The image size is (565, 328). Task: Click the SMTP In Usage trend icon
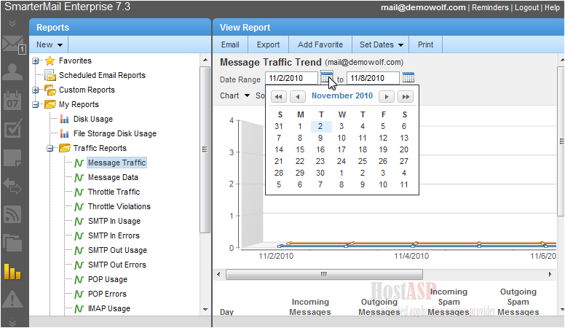click(79, 221)
